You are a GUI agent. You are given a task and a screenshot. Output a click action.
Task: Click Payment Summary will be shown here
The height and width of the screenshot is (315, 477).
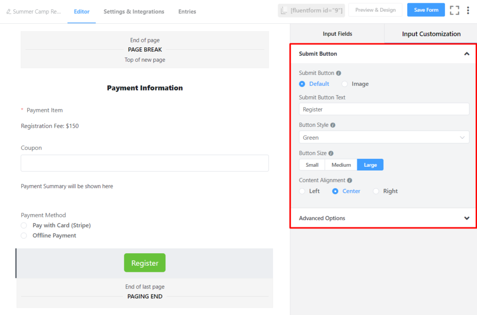click(67, 186)
